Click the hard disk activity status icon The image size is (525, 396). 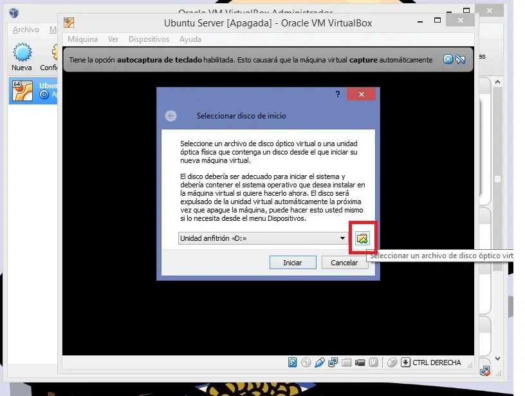point(292,362)
